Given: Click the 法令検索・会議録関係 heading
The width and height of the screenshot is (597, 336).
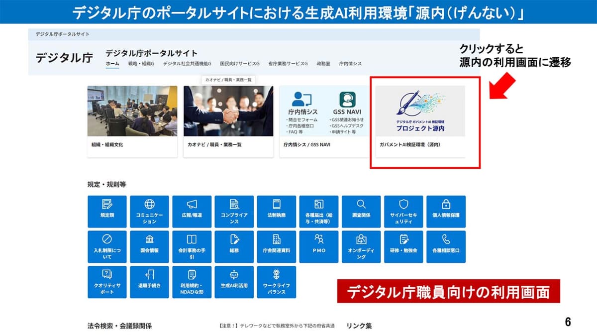Looking at the screenshot, I should coord(119,326).
